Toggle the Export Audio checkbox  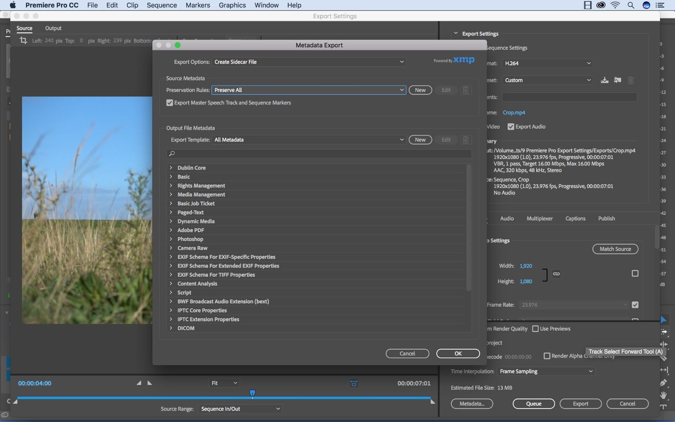coord(511,127)
